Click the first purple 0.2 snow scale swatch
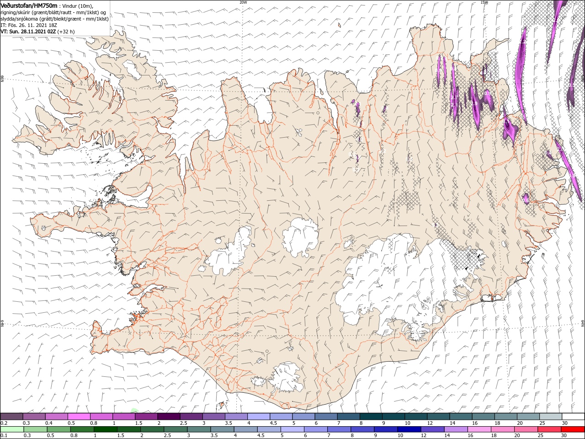This screenshot has width=585, height=439. click(11, 416)
